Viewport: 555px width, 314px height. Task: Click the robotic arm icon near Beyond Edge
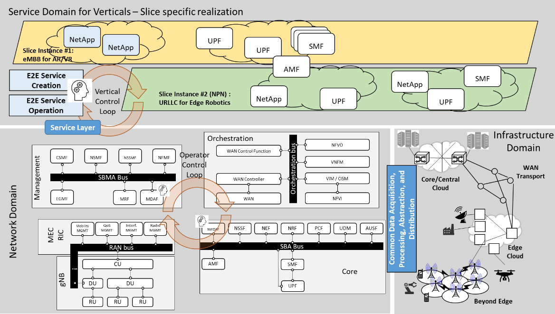[x=410, y=288]
